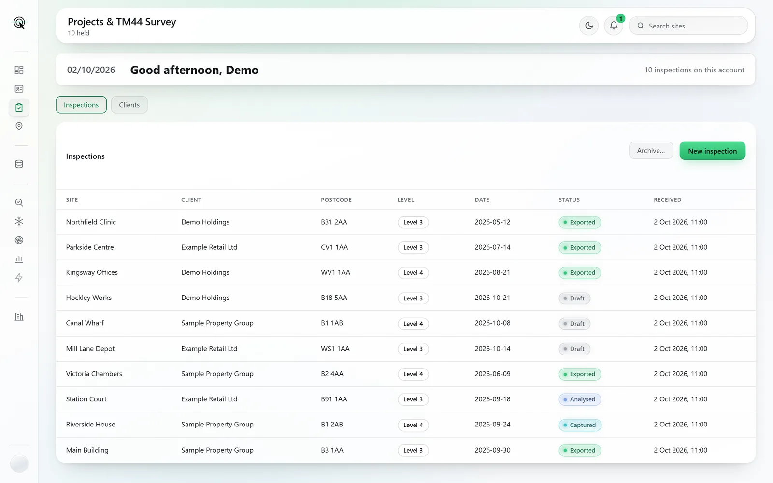The image size is (773, 483).
Task: Click the Analysed status badge
Action: click(580, 399)
